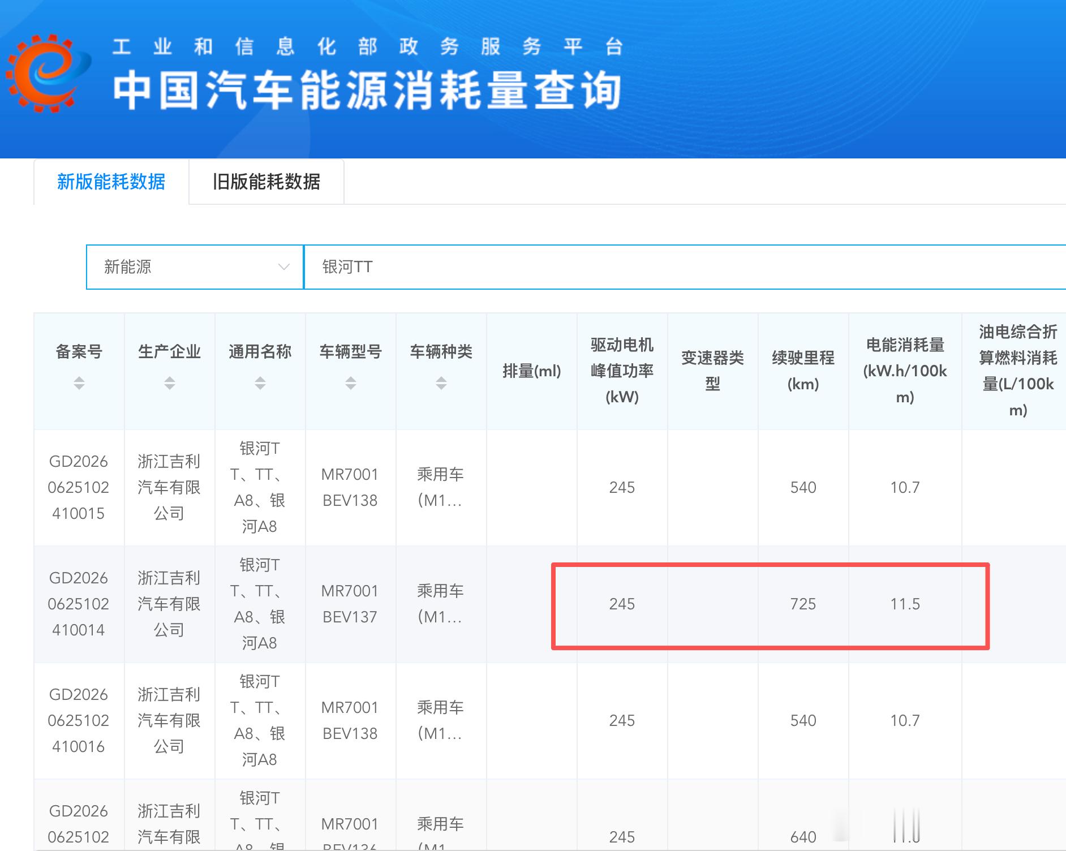Click 浙江吉利汽车有限公司 in 410015 row
Viewport: 1066px width, 851px height.
(x=169, y=488)
